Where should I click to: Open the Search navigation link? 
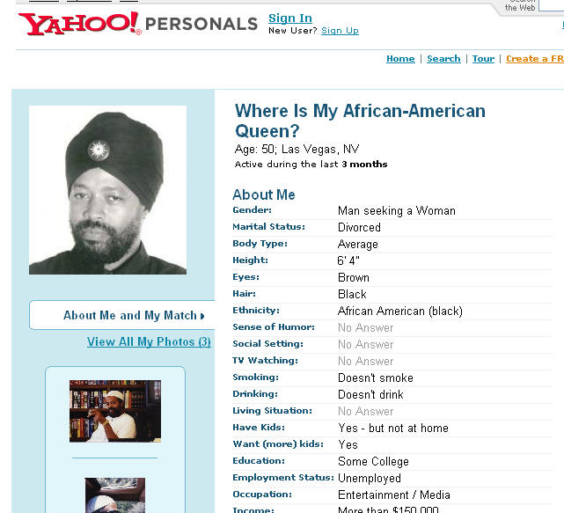(443, 59)
